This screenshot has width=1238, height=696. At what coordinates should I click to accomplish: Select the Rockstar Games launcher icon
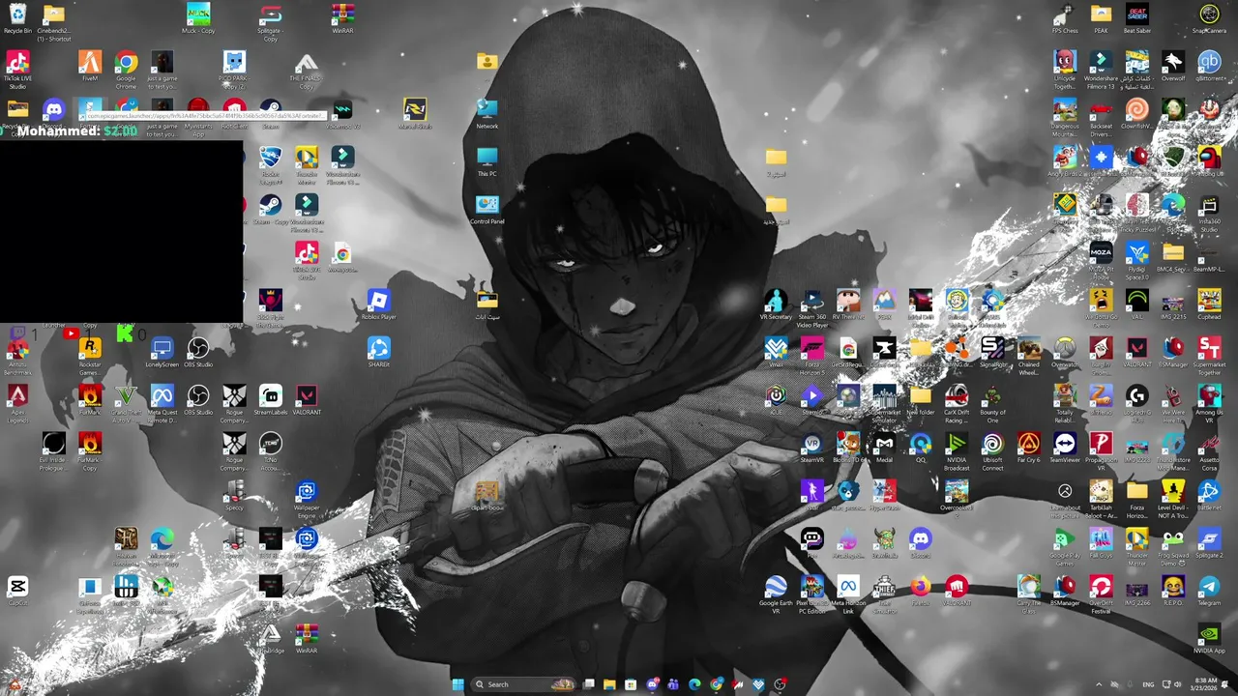(x=90, y=353)
